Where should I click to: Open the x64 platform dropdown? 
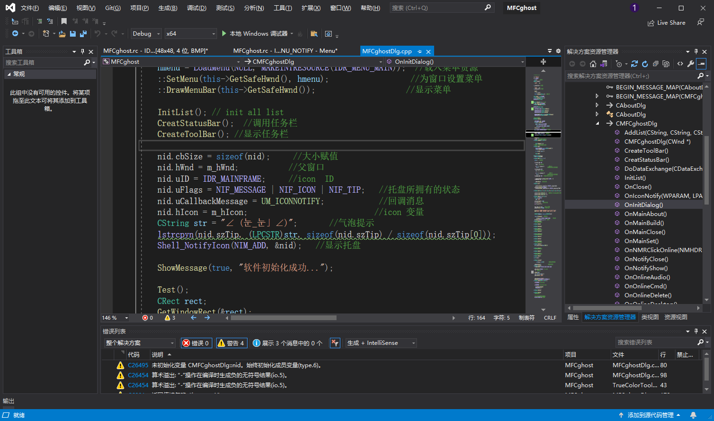click(x=190, y=34)
